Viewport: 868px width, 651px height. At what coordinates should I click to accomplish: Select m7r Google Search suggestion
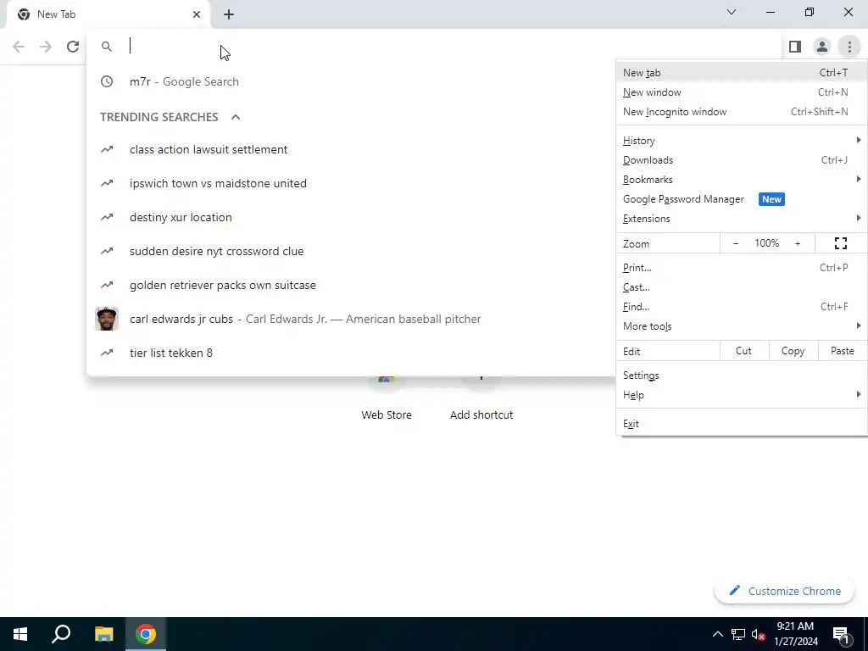pyautogui.click(x=351, y=81)
